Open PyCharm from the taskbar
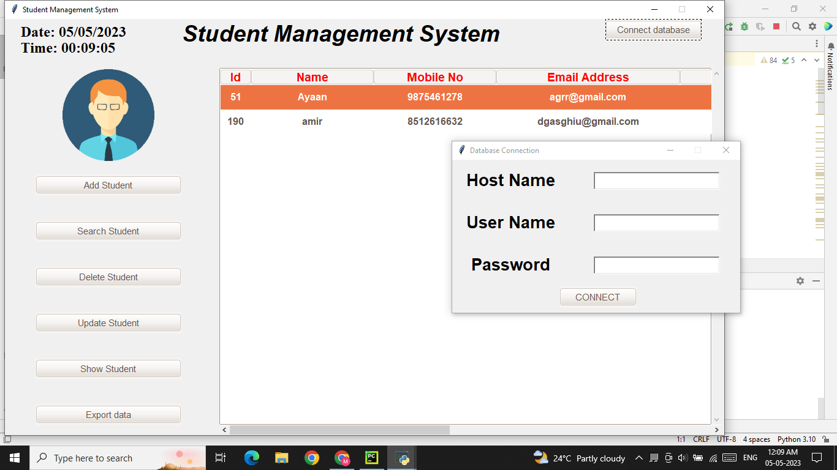The height and width of the screenshot is (470, 837). pyautogui.click(x=373, y=458)
